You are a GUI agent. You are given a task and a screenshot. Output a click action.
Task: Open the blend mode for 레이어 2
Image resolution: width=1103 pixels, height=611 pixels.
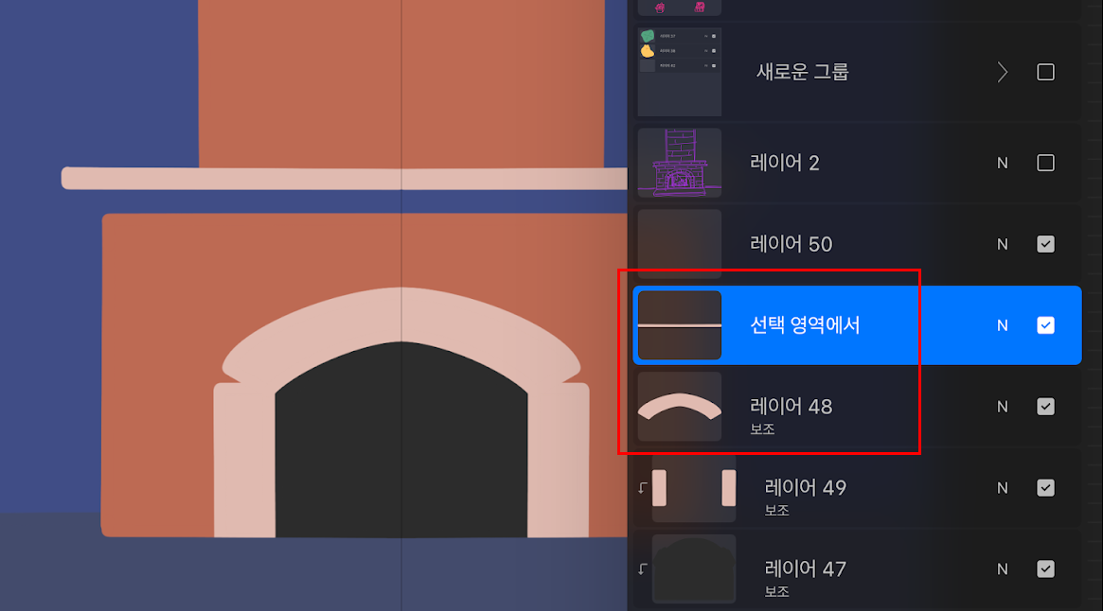tap(1002, 162)
